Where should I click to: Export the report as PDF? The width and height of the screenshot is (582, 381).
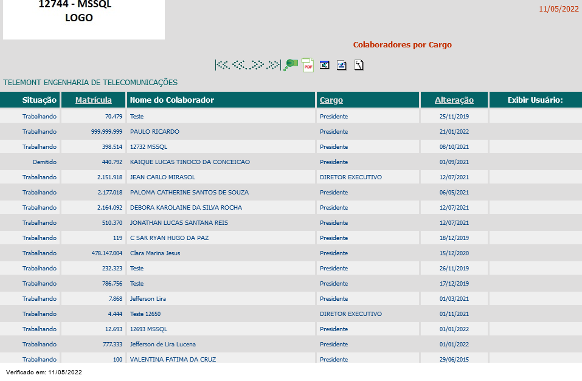(x=308, y=65)
